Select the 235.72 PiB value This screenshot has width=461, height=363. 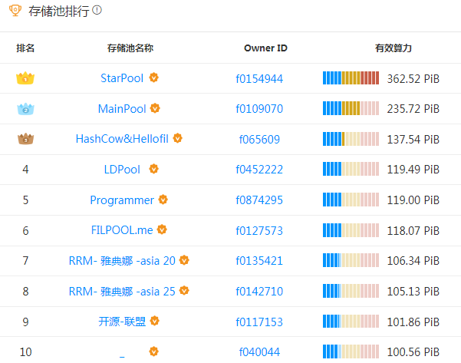[x=413, y=109]
